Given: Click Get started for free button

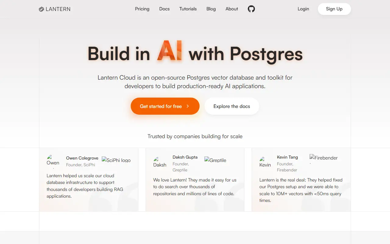Looking at the screenshot, I should click(165, 106).
